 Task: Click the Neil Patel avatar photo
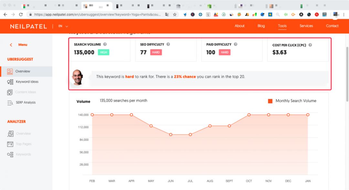pyautogui.click(x=78, y=77)
